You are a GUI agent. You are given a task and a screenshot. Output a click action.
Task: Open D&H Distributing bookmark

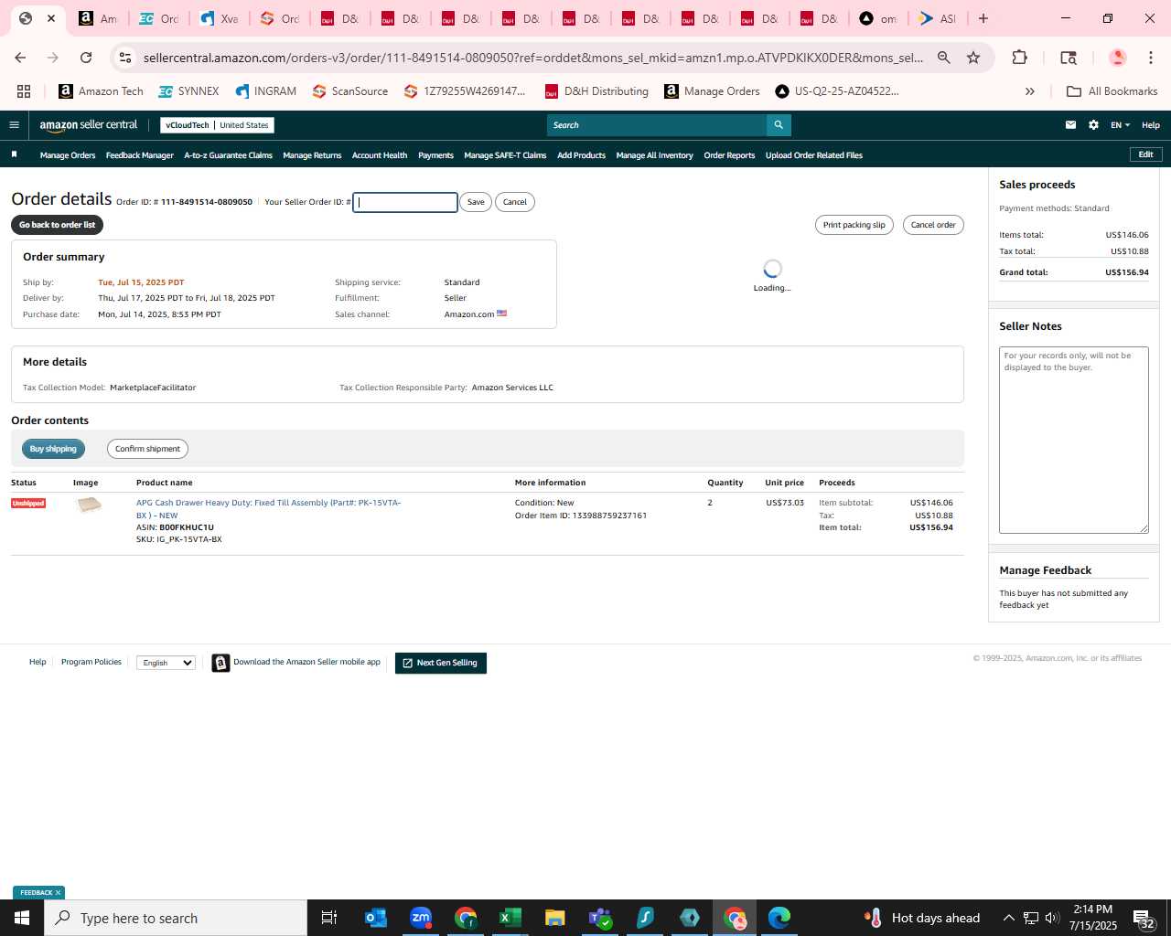coord(596,91)
